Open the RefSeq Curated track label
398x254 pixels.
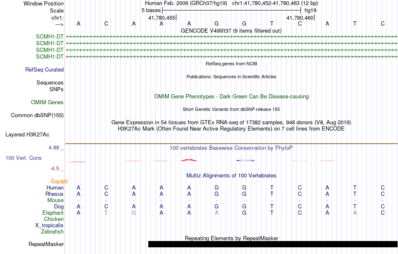click(x=44, y=70)
